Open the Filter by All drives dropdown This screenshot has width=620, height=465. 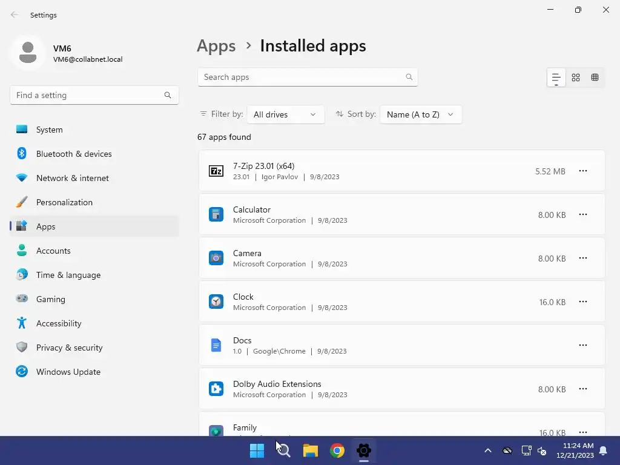point(286,114)
